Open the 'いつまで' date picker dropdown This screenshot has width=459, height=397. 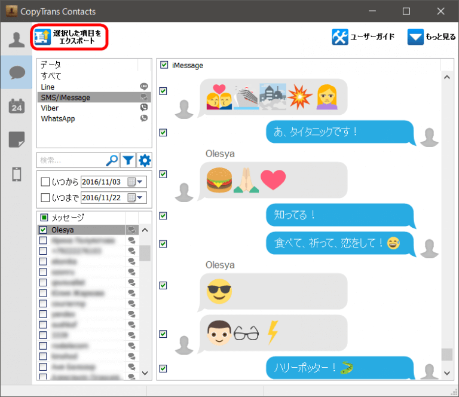point(140,198)
